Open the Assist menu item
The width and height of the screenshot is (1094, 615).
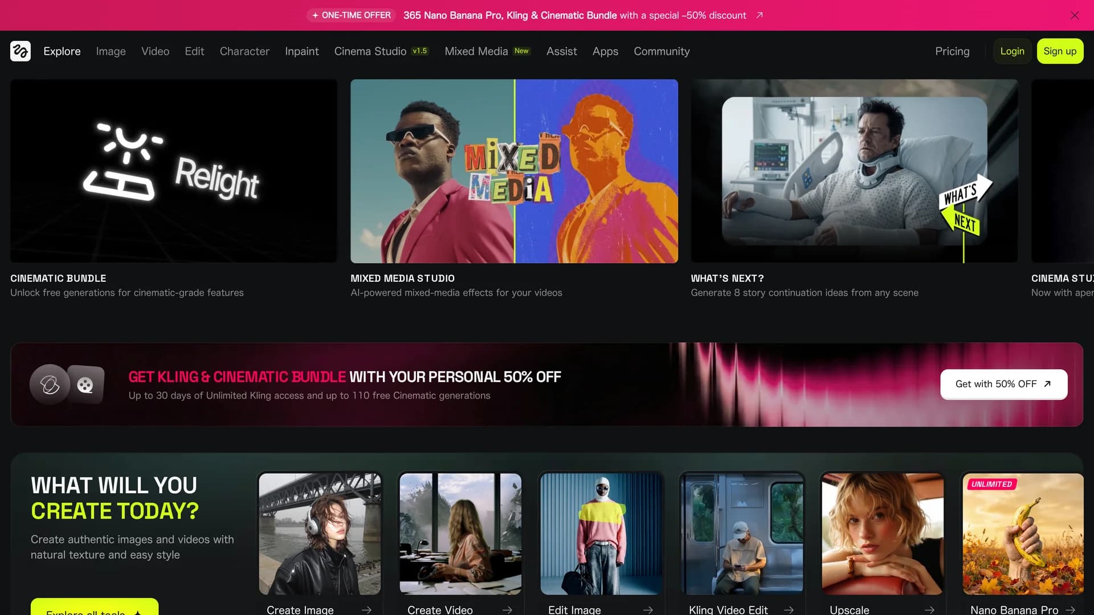[562, 51]
